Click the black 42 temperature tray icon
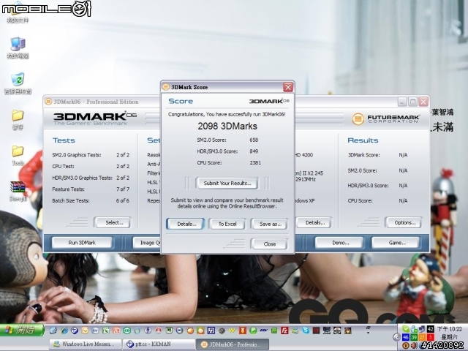 coord(430,329)
